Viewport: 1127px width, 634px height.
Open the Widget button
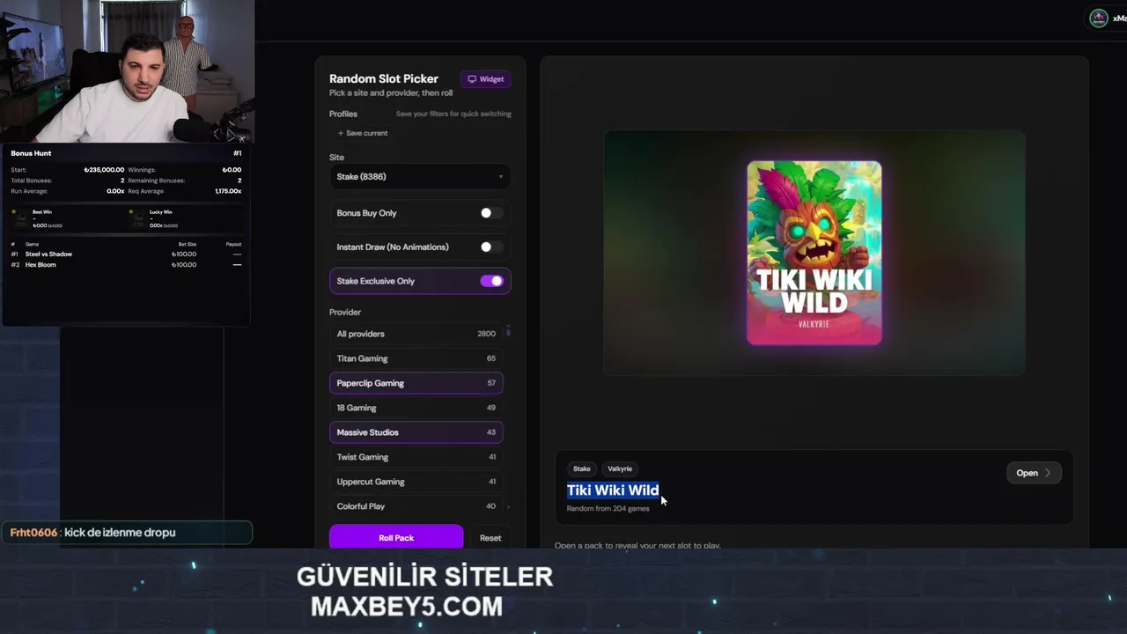click(485, 79)
